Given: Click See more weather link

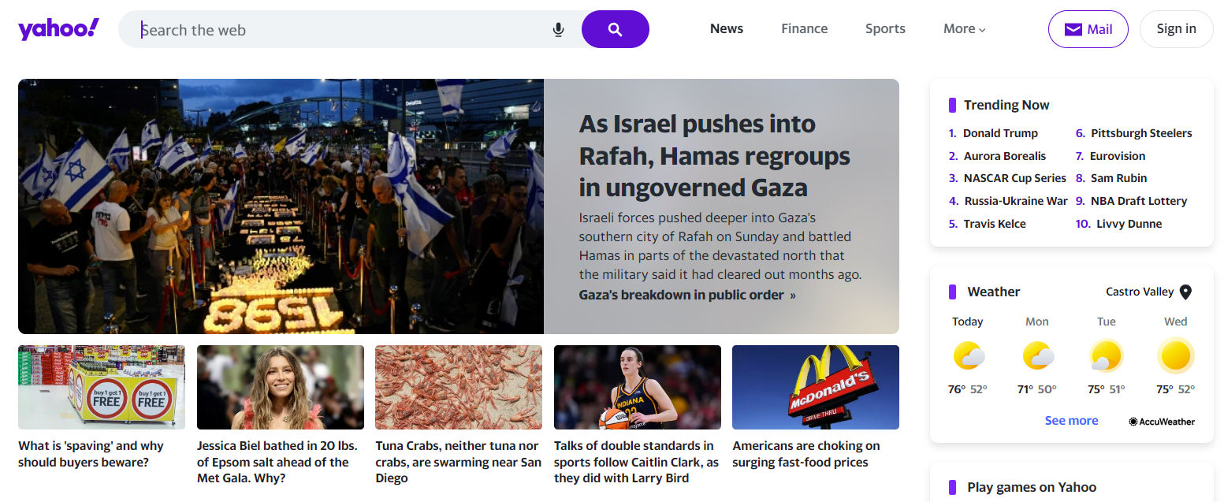Looking at the screenshot, I should [x=1071, y=421].
